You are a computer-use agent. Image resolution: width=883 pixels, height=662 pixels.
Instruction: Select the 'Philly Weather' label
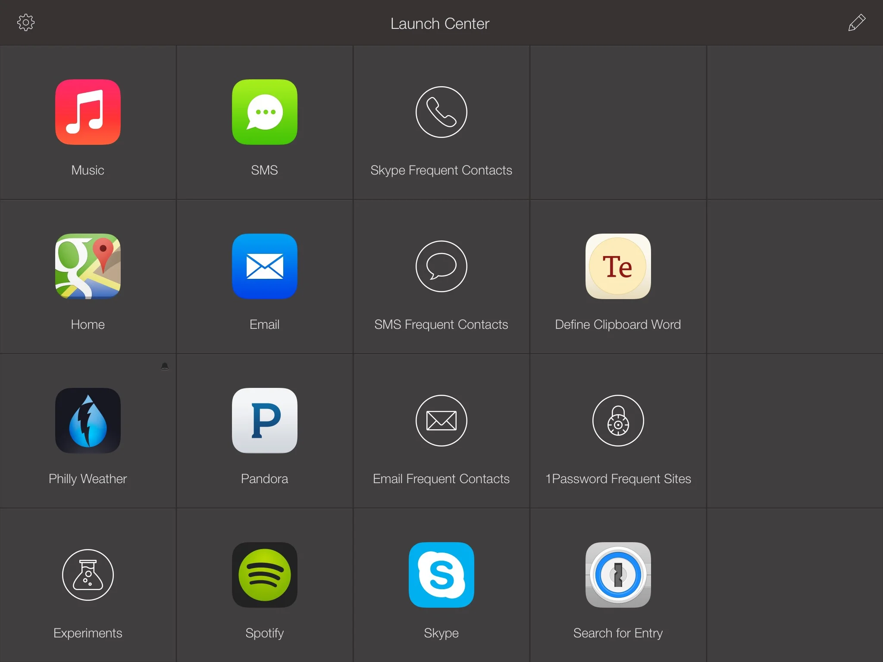click(88, 479)
